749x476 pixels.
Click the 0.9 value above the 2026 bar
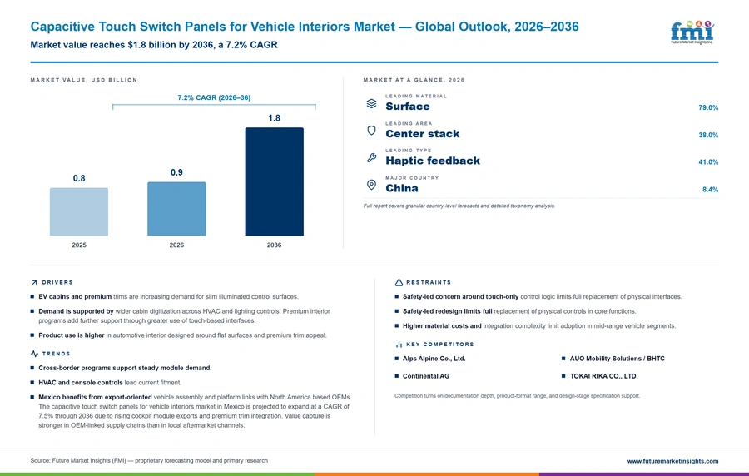(176, 172)
